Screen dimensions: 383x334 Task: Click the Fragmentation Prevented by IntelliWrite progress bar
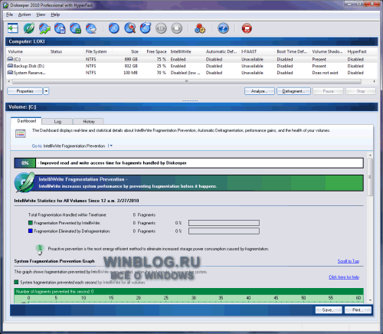pyautogui.click(x=224, y=223)
